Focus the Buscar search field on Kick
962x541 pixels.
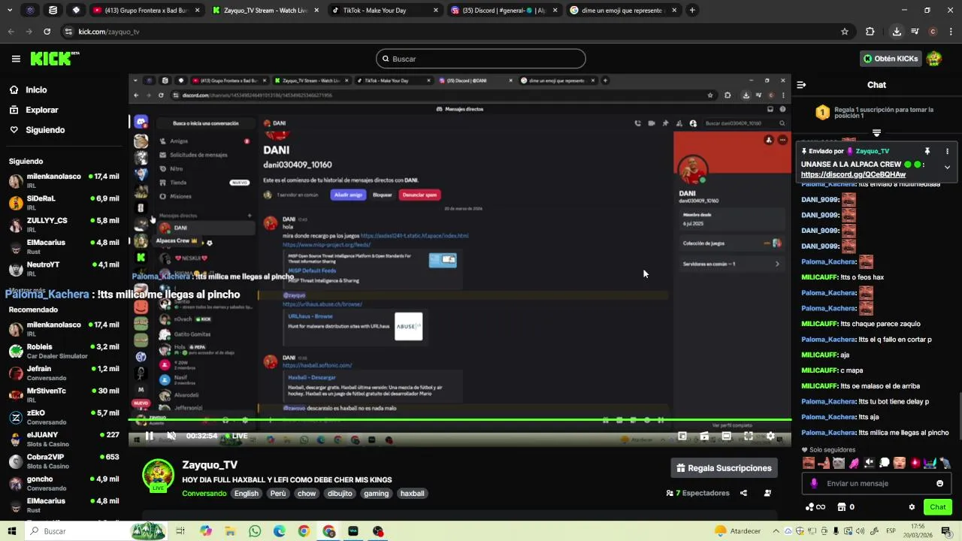pyautogui.click(x=481, y=59)
